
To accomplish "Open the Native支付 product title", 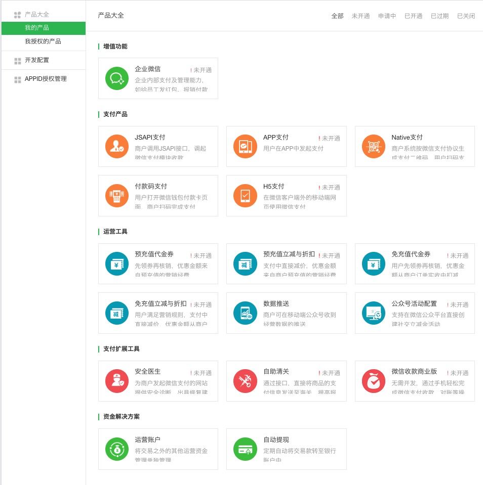I will [x=407, y=137].
